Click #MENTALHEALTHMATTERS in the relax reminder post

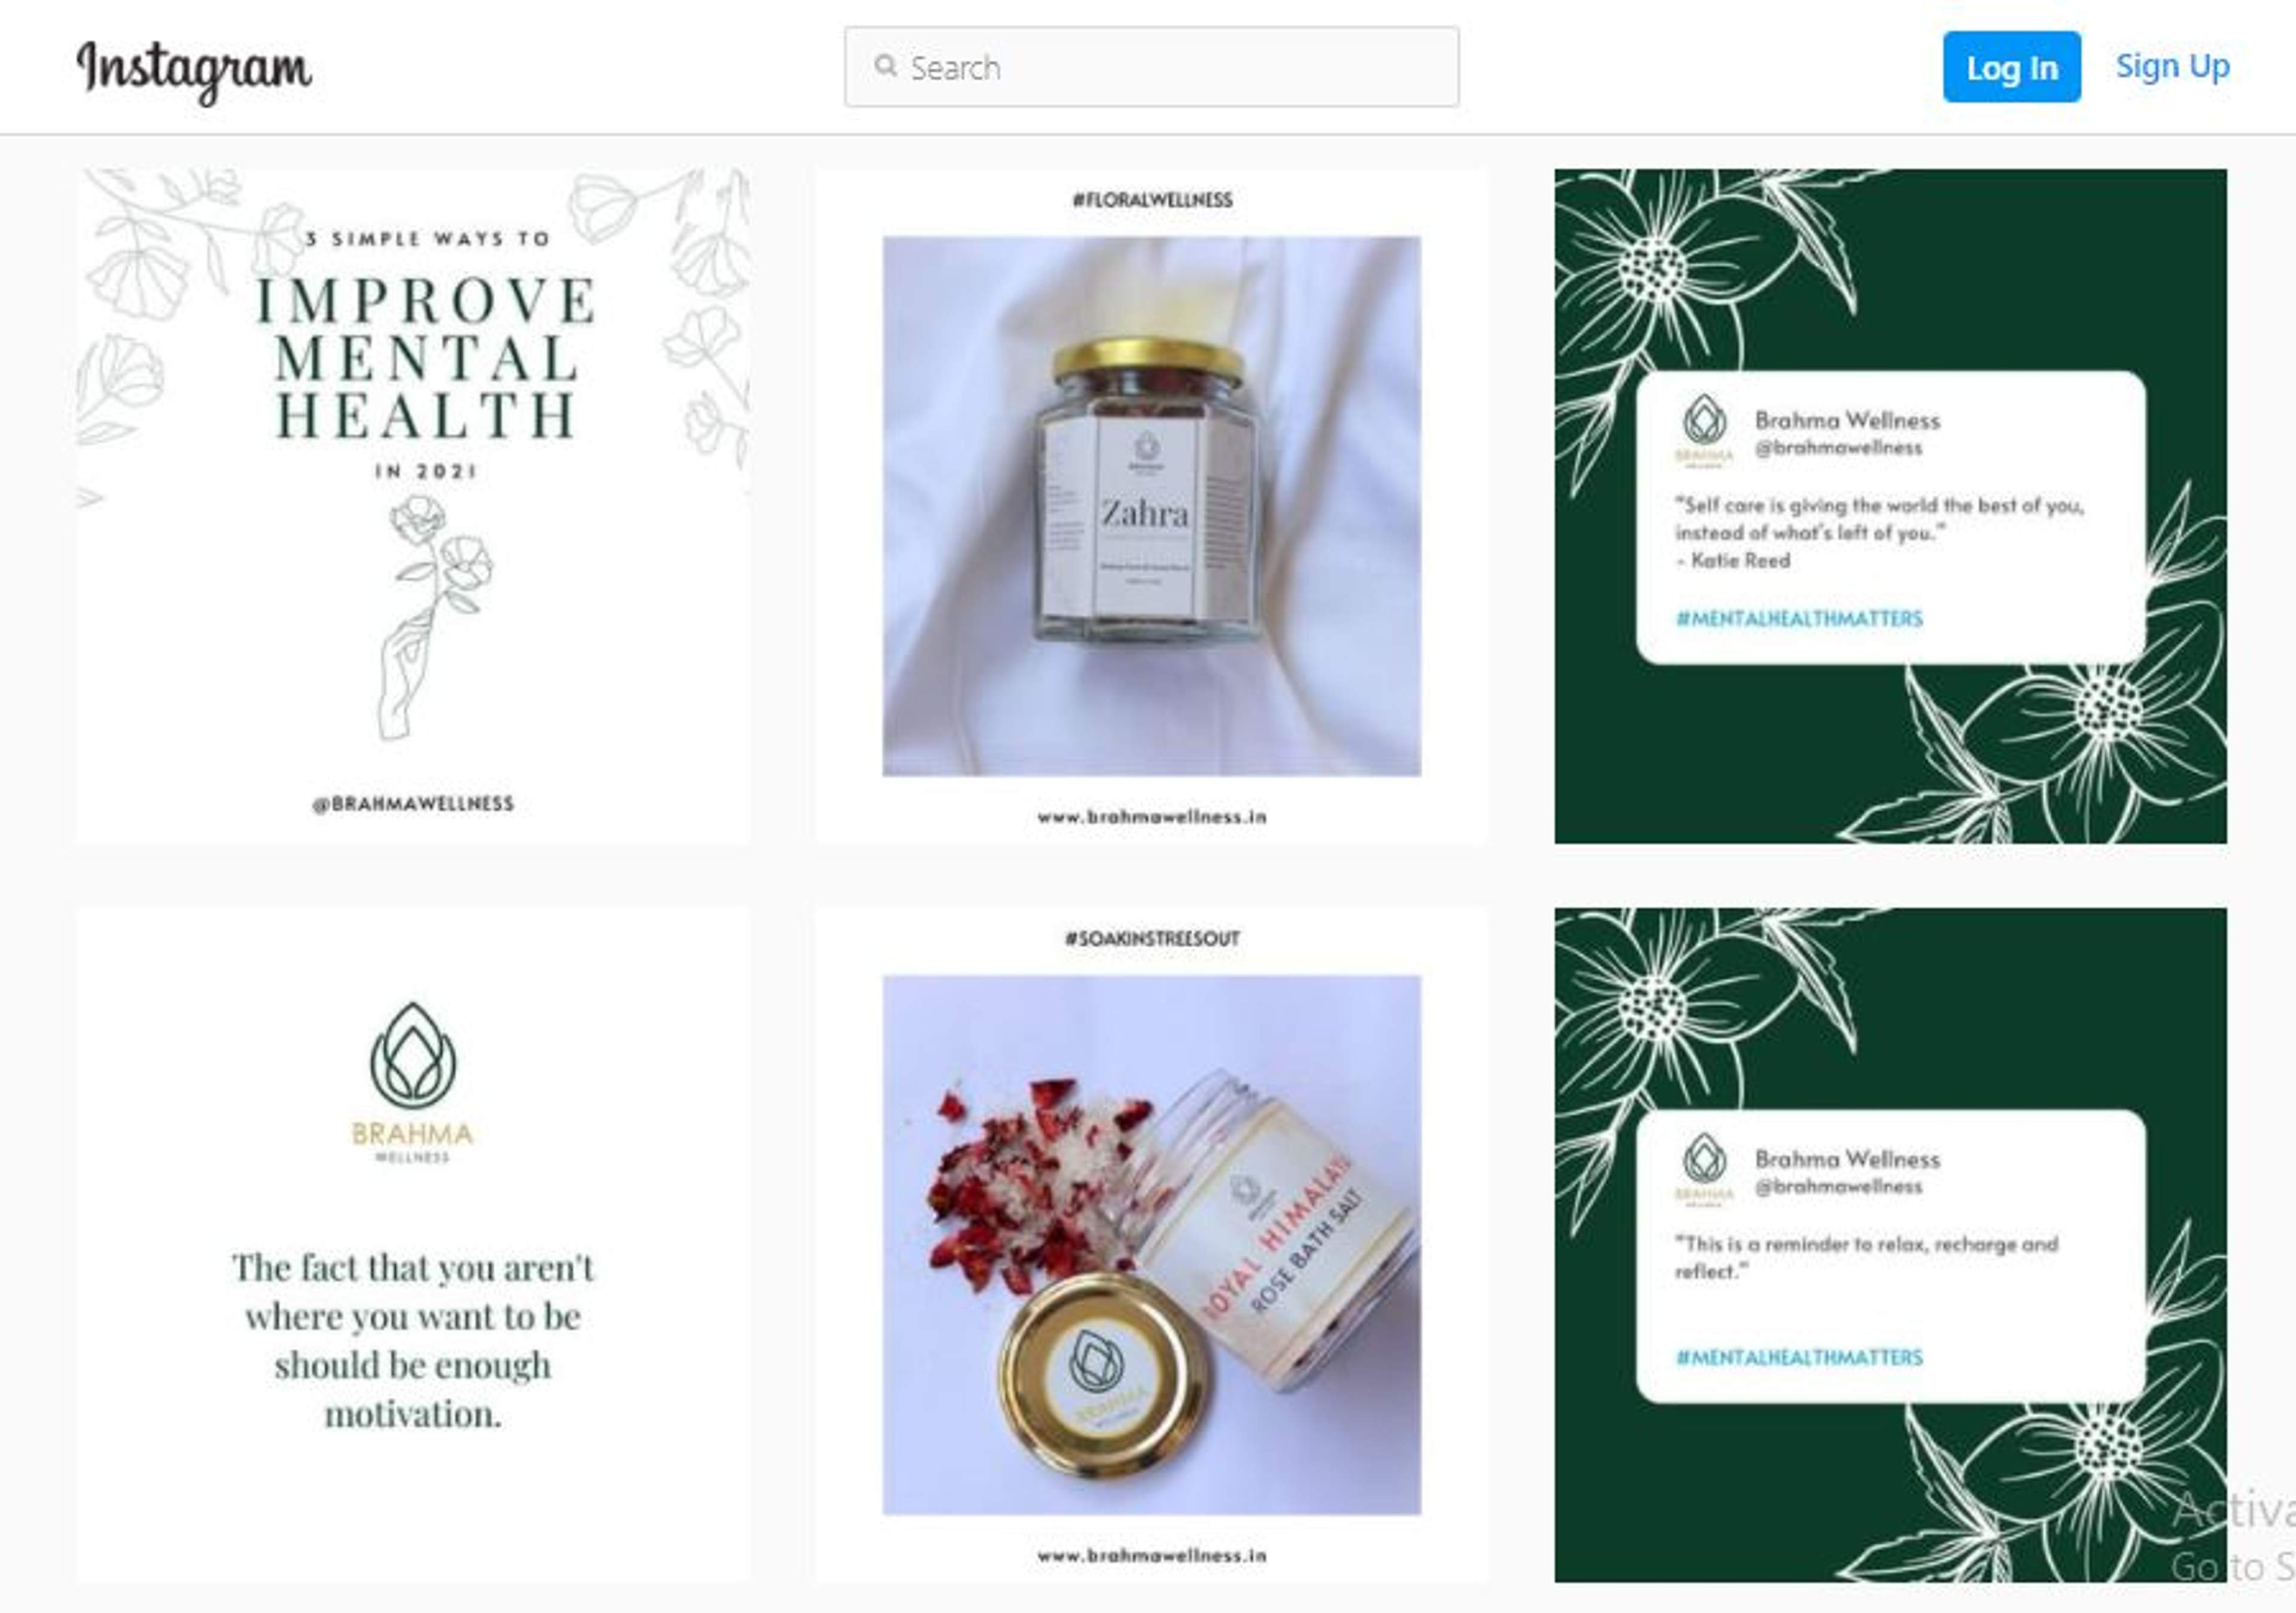1799,1358
